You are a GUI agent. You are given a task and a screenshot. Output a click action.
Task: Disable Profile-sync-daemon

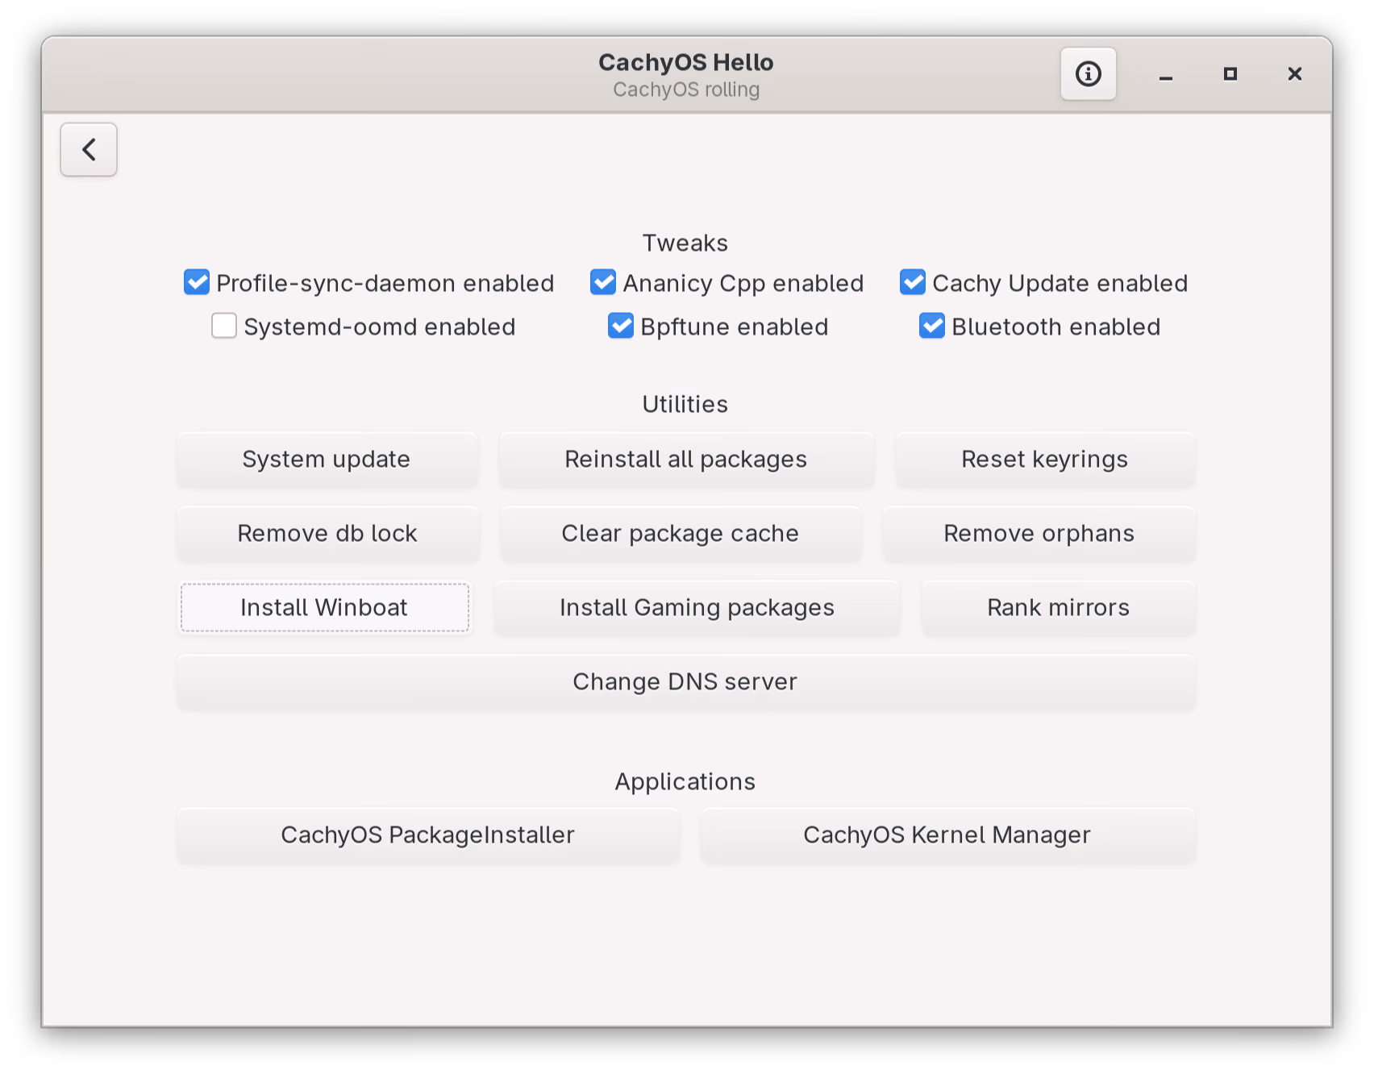[x=196, y=282]
